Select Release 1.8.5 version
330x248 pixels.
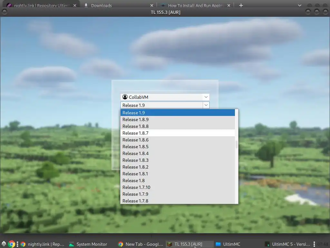(x=178, y=146)
